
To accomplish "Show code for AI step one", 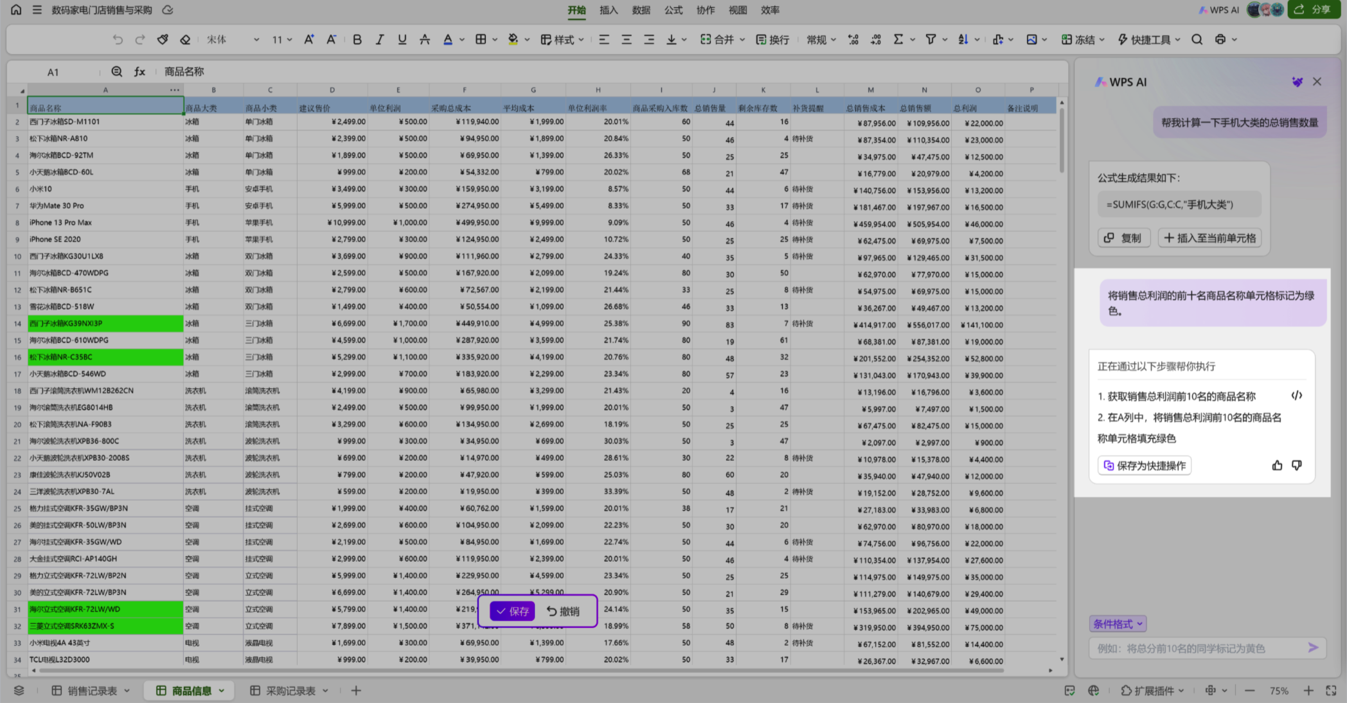I will (1297, 396).
